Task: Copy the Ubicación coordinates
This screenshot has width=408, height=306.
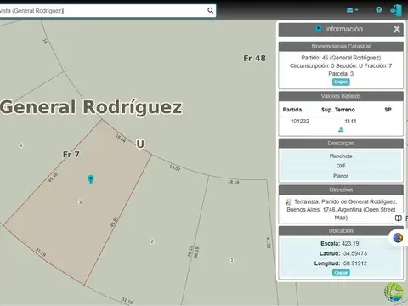Action: (x=341, y=273)
